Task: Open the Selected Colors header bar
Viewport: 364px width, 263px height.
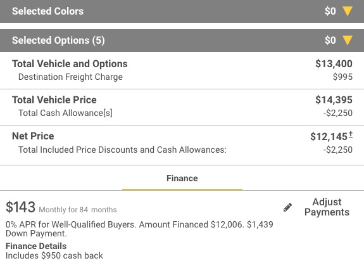Action: pos(182,11)
